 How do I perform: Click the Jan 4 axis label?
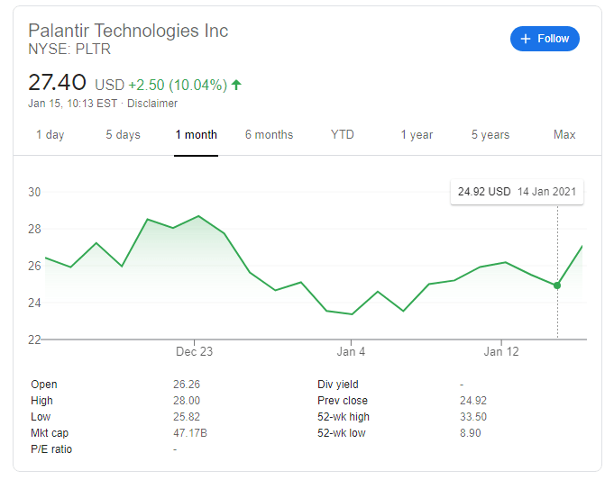click(351, 351)
